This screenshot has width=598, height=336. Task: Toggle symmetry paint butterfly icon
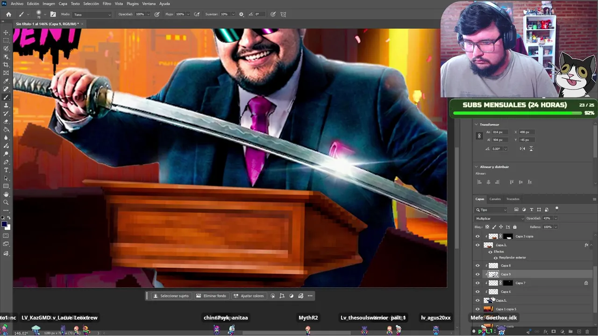tap(283, 14)
